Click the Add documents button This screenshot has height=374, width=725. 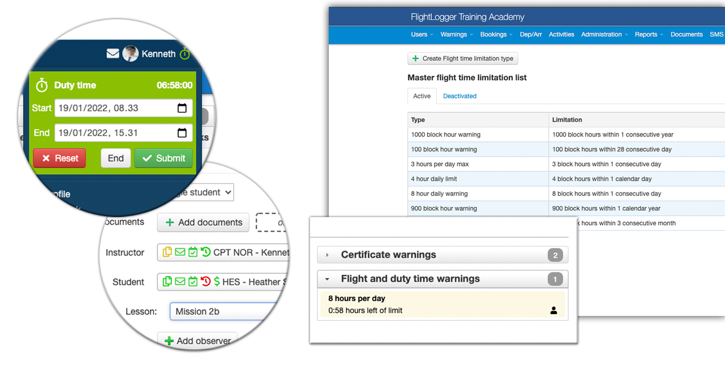coord(203,222)
